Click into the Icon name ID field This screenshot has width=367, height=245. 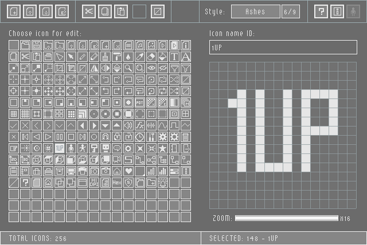[283, 47]
